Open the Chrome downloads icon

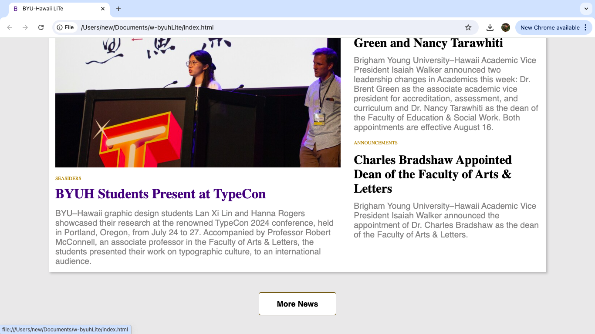pyautogui.click(x=490, y=27)
